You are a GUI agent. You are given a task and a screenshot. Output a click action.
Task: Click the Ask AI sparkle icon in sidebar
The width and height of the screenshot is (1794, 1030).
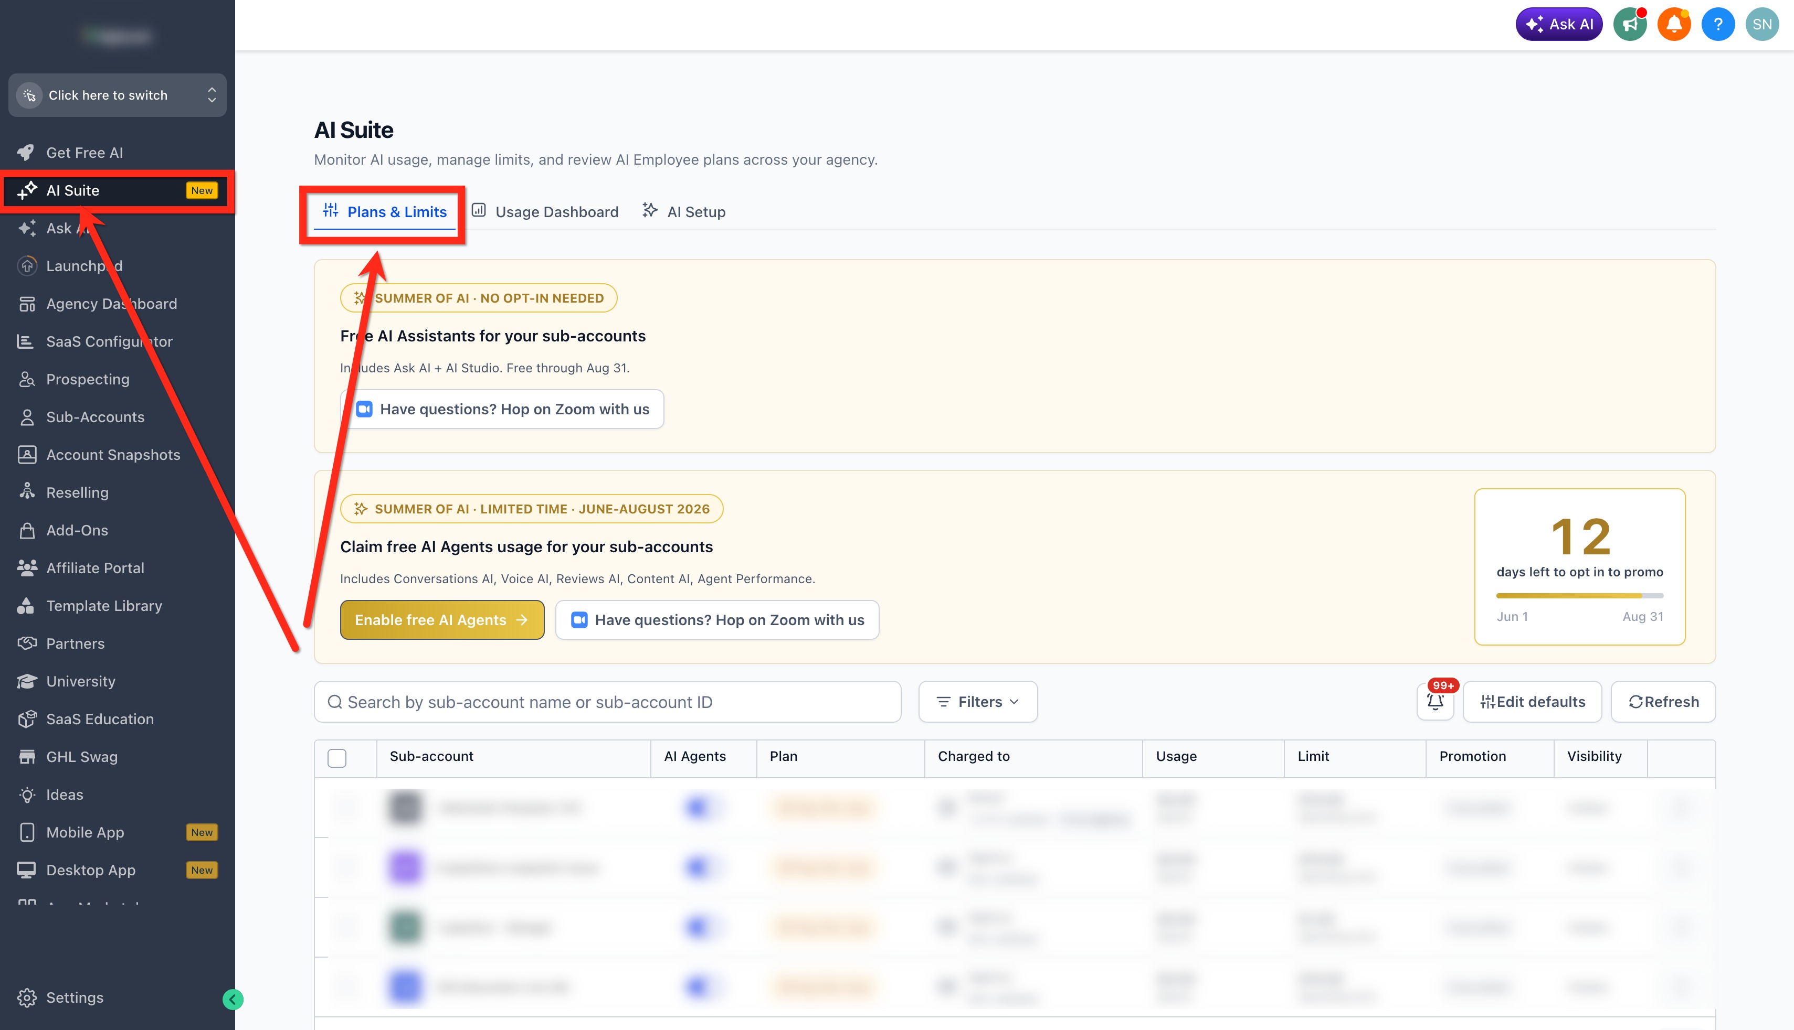(x=27, y=228)
